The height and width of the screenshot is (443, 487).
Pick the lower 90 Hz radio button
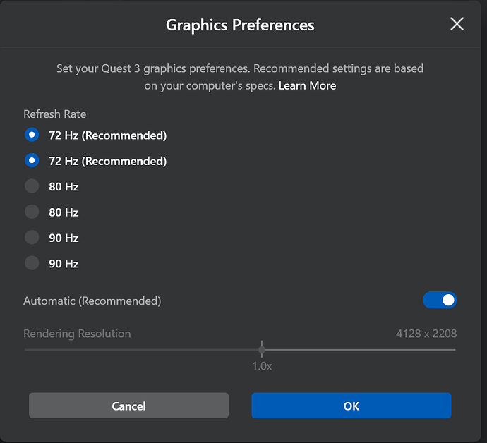pos(32,263)
